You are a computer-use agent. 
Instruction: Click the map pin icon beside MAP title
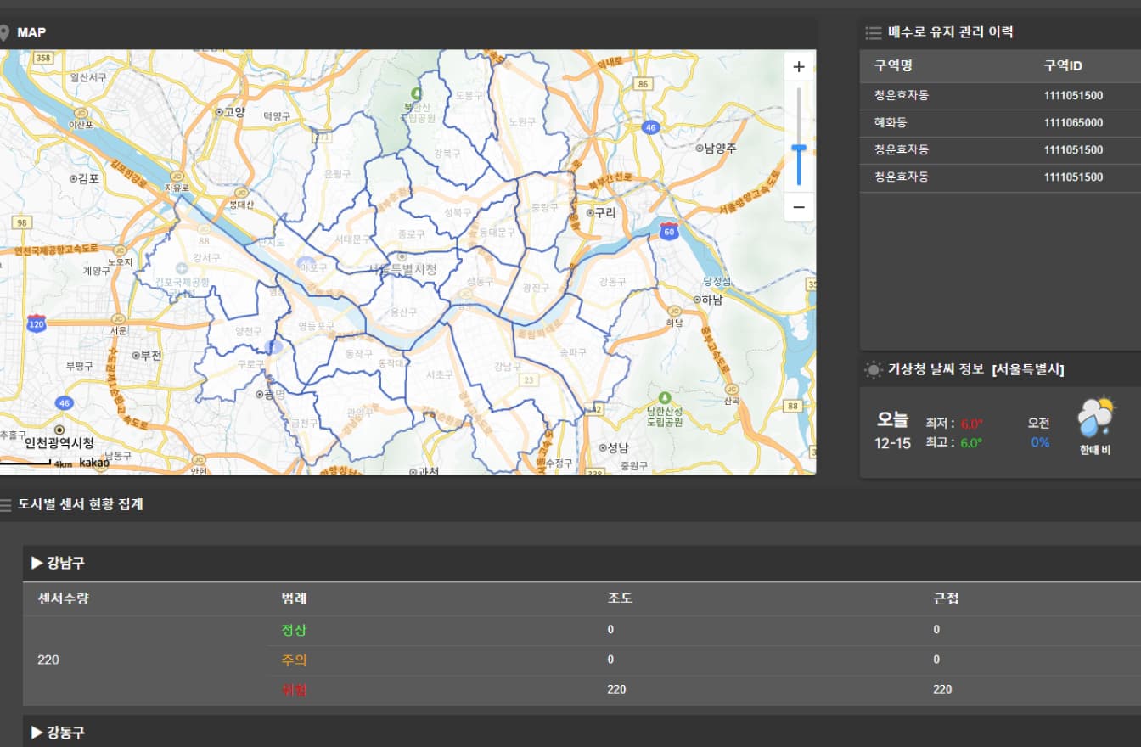coord(4,33)
